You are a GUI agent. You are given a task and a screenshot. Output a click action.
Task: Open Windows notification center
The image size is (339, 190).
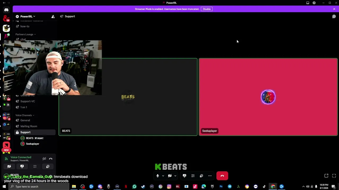coord(333,187)
